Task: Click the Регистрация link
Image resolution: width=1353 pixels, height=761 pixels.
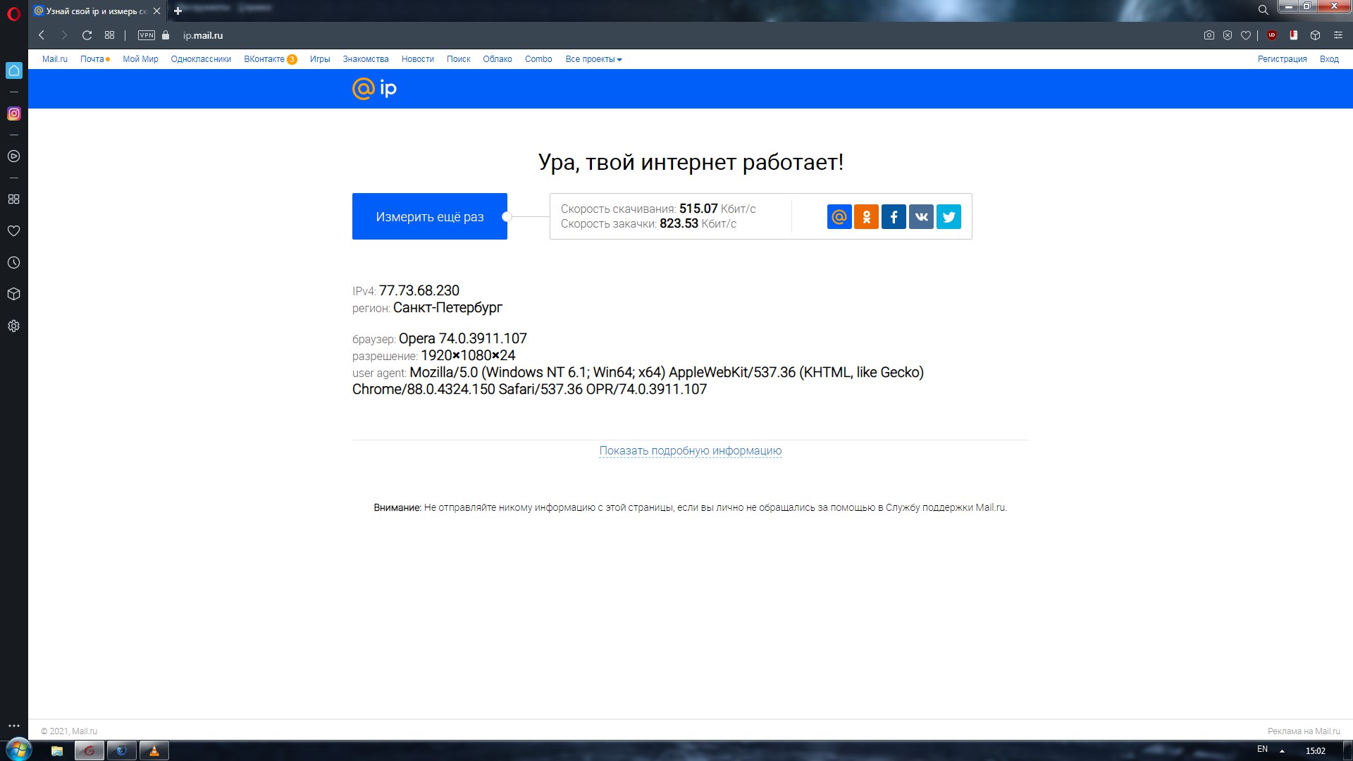Action: coord(1282,59)
